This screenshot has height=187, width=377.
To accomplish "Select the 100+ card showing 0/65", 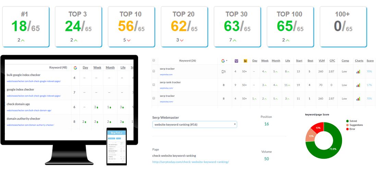I will pos(343,26).
